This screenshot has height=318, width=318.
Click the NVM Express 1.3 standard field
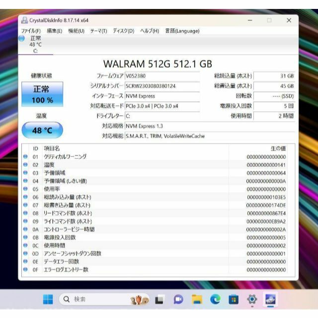point(210,126)
